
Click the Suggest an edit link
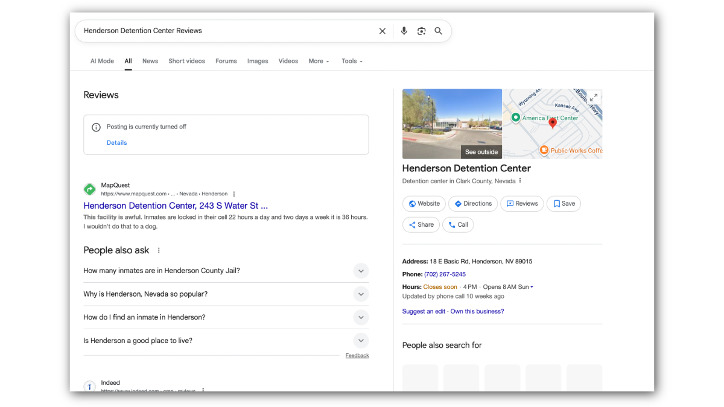(x=424, y=312)
